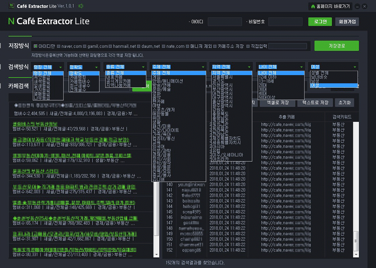
Task: Select 카페멤버수 in the sort list
Action: coord(84,81)
